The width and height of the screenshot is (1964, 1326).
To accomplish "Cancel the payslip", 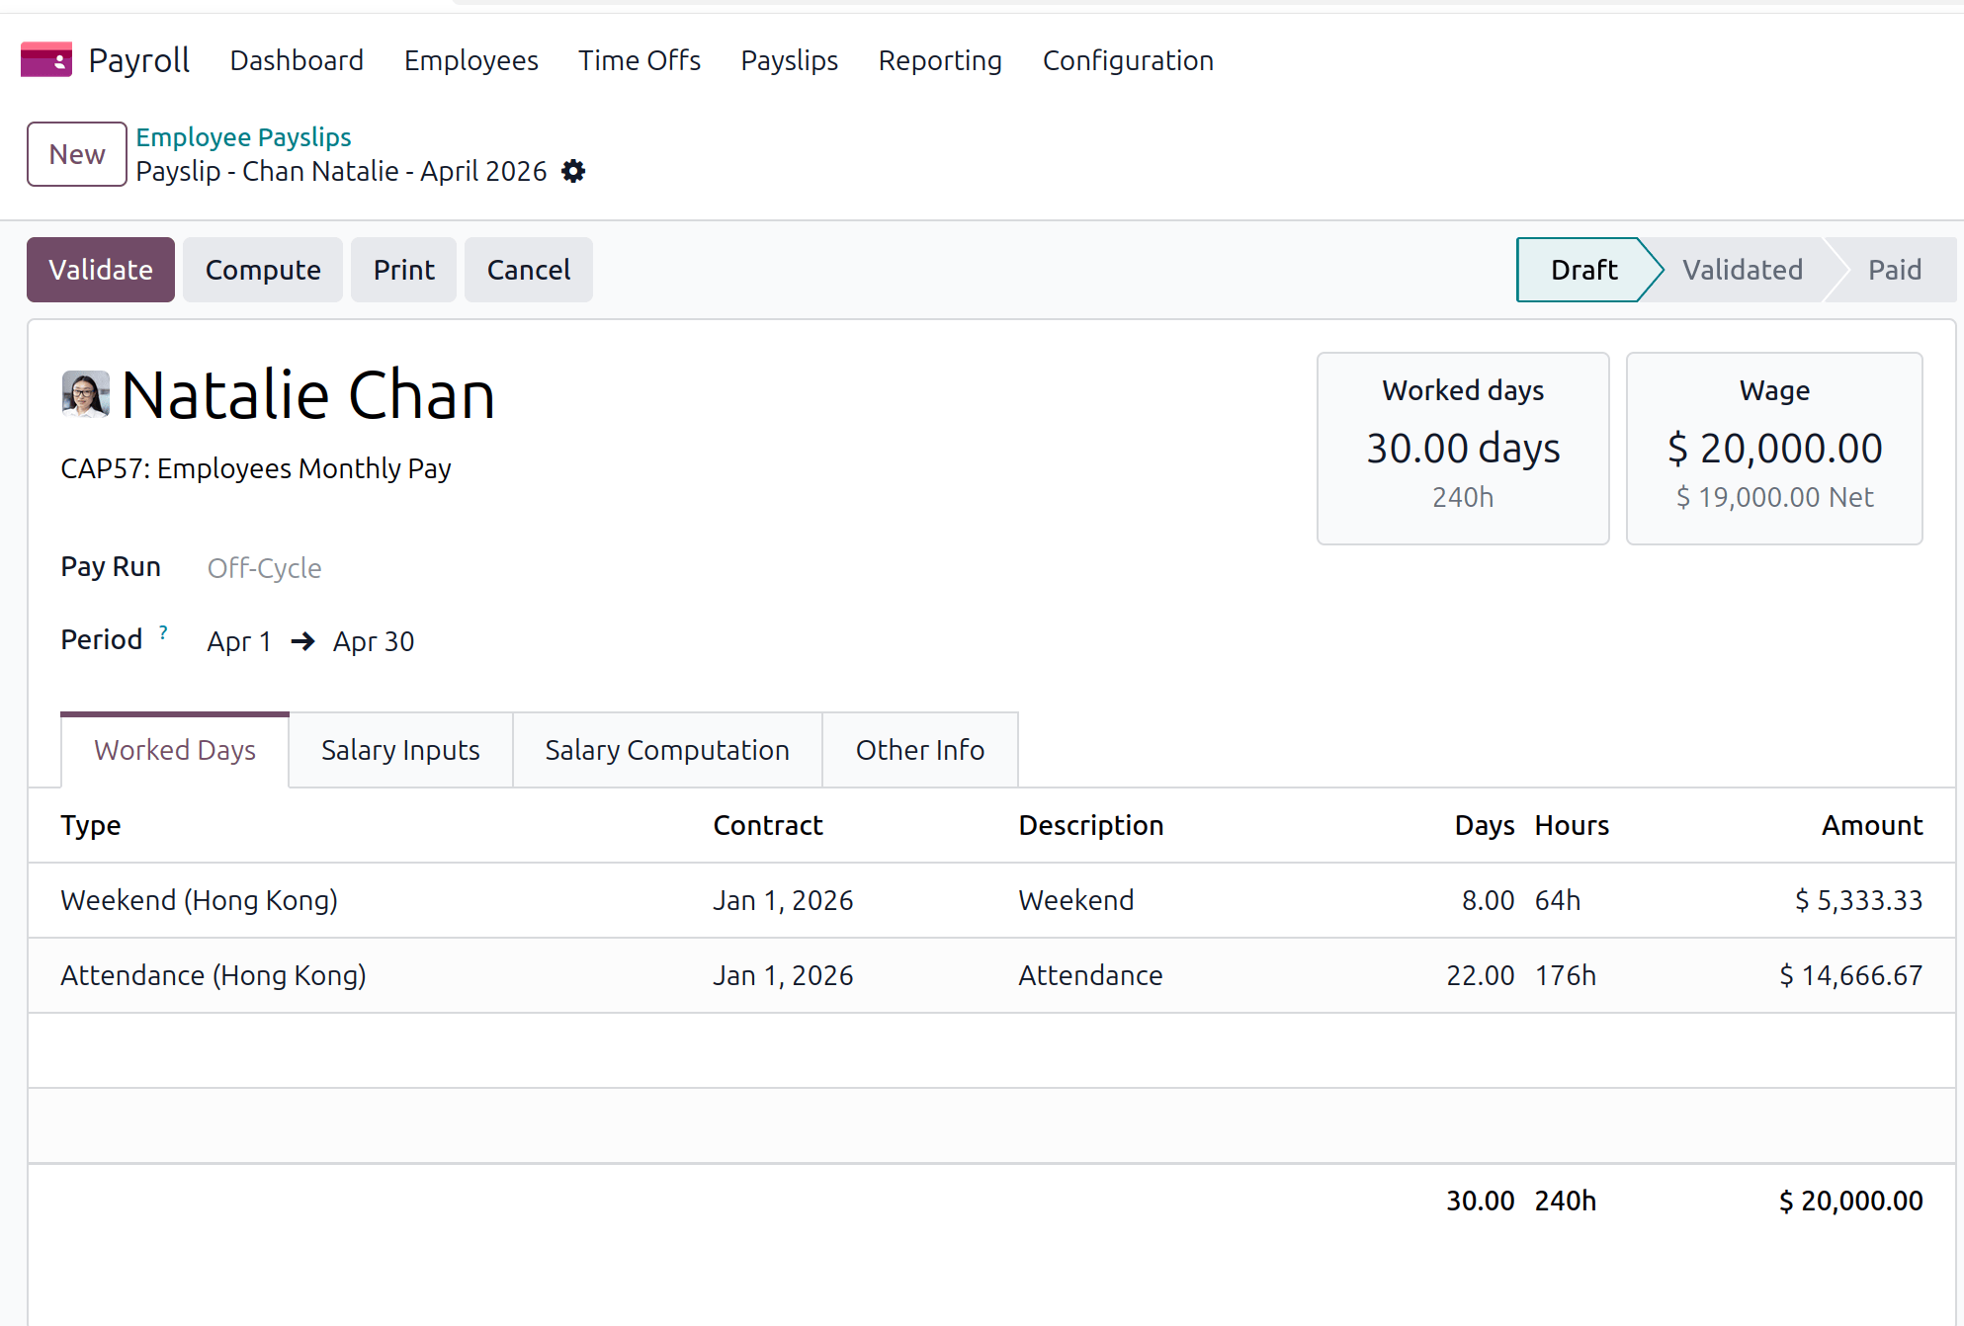I will click(529, 270).
